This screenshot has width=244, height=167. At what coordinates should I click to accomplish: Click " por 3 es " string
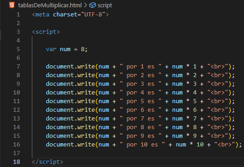click(141, 84)
